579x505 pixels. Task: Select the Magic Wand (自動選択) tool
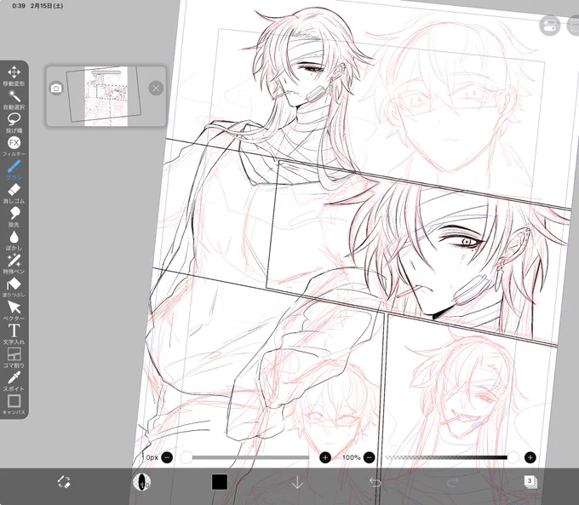click(x=14, y=100)
